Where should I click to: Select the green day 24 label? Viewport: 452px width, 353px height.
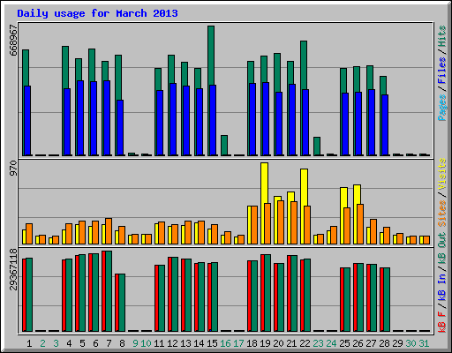331,343
